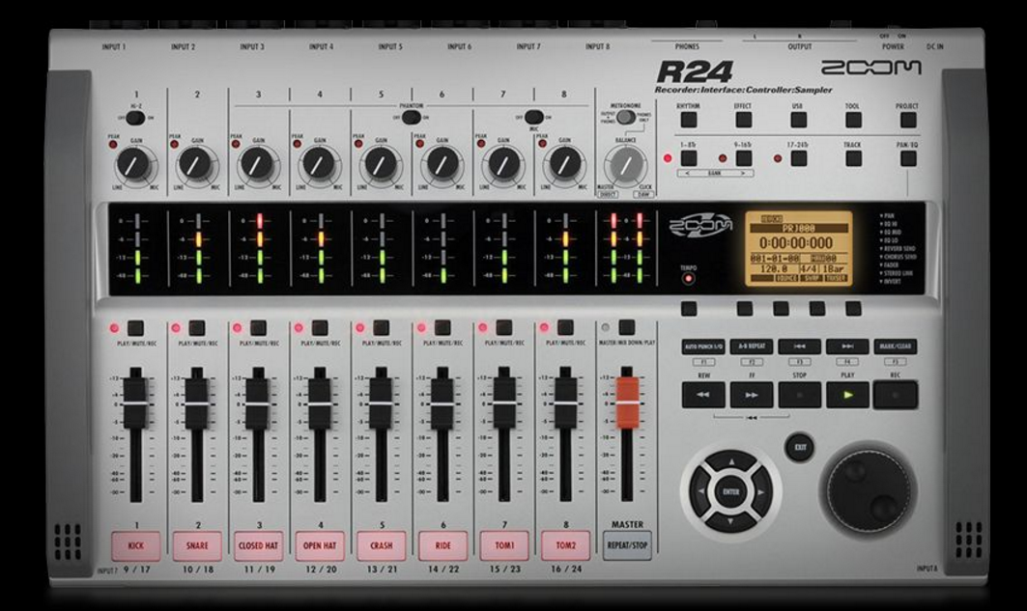Tap the RIDE pad
This screenshot has width=1027, height=611.
click(442, 545)
